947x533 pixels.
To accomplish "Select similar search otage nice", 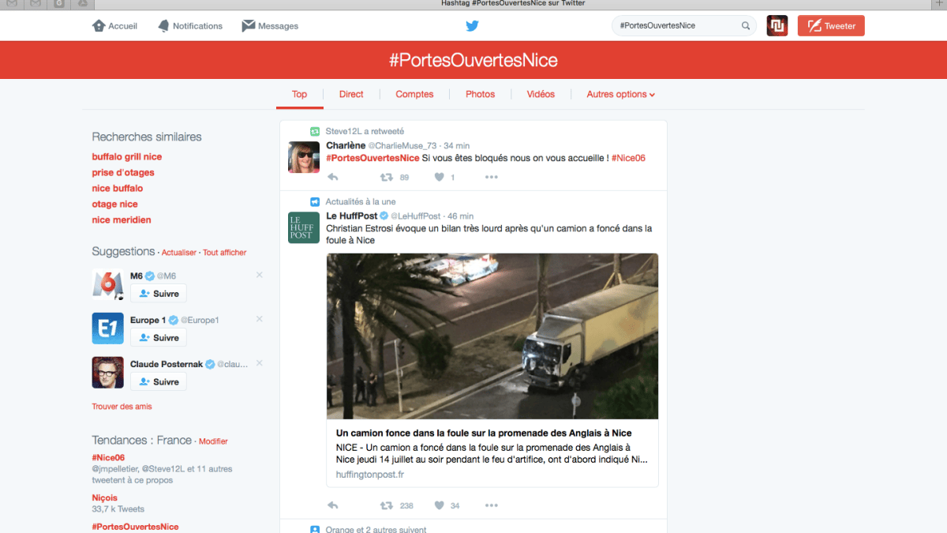I will point(114,205).
